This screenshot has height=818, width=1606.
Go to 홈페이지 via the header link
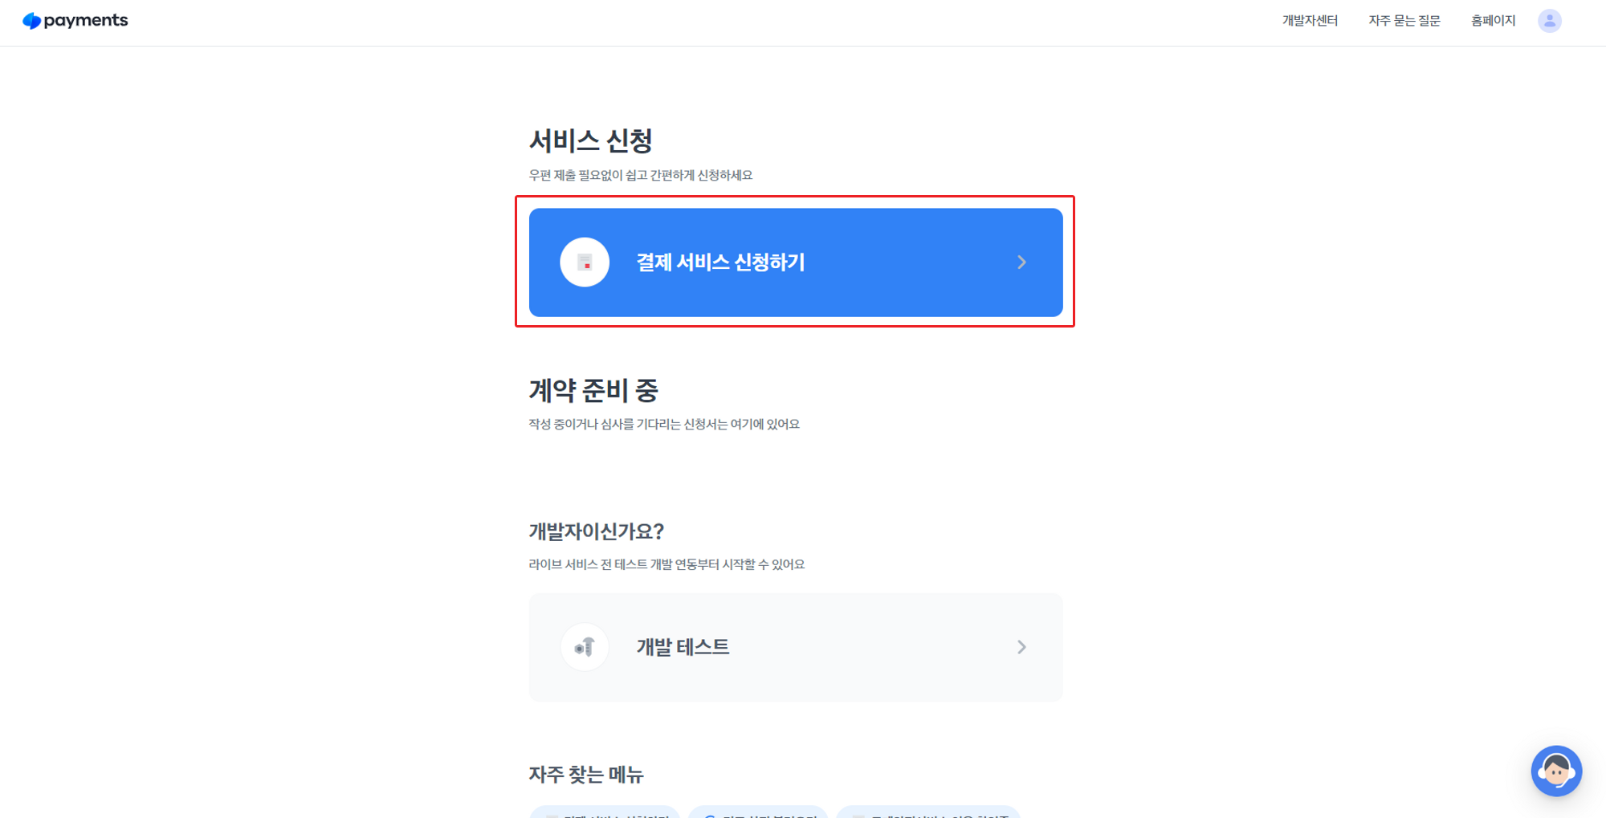(x=1492, y=20)
